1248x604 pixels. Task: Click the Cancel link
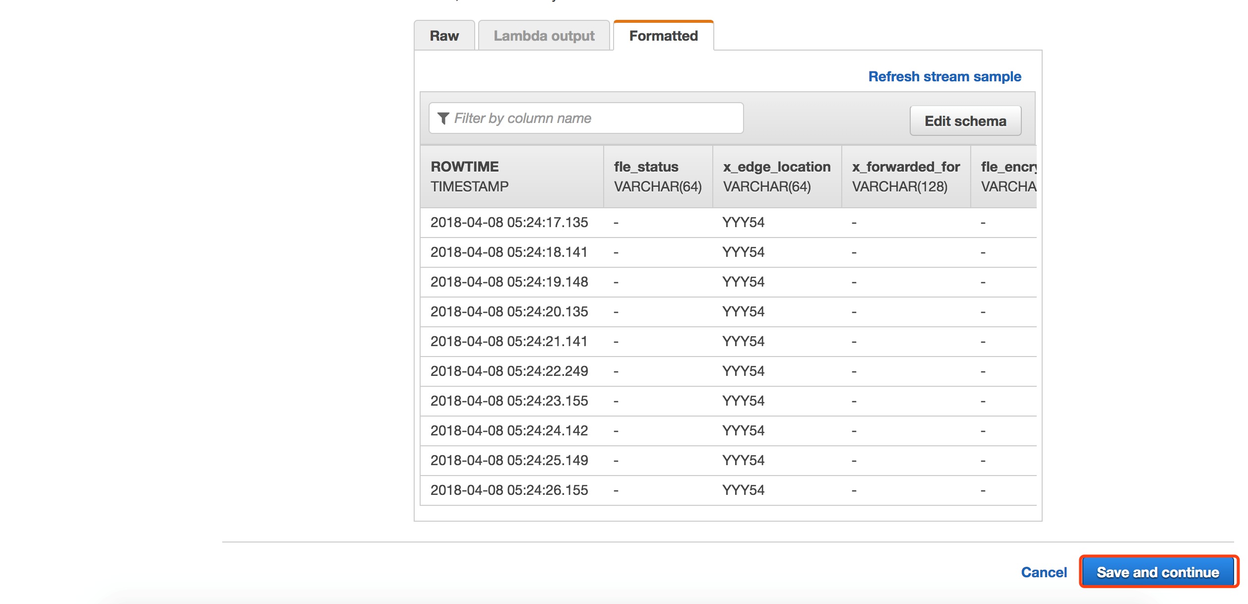(x=1044, y=572)
